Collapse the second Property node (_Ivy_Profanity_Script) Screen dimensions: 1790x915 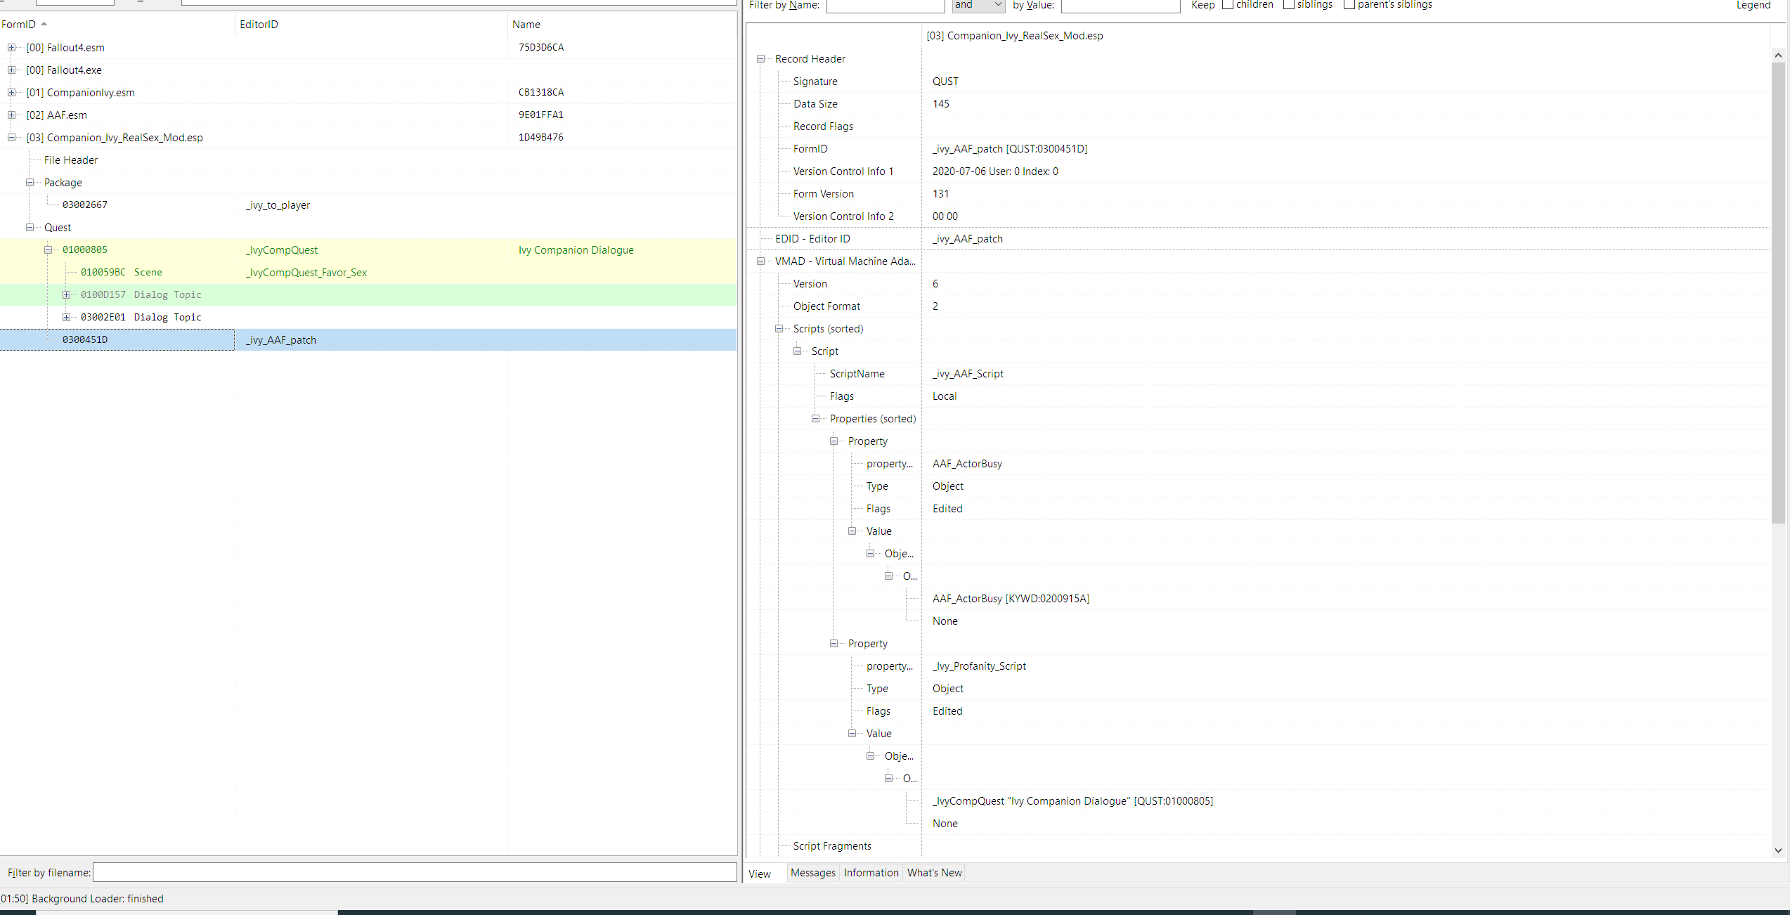click(834, 644)
